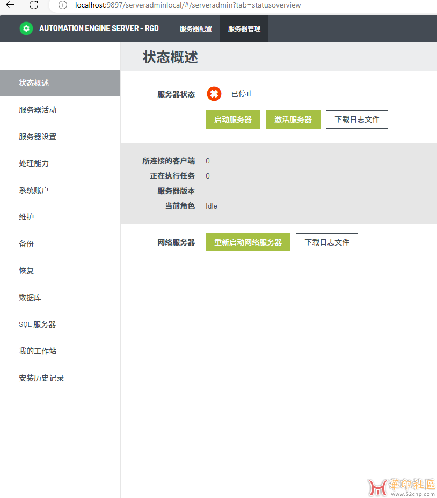Screen dimensions: 437x498
Task: Select 状态概述 in the sidebar
Action: (60, 83)
